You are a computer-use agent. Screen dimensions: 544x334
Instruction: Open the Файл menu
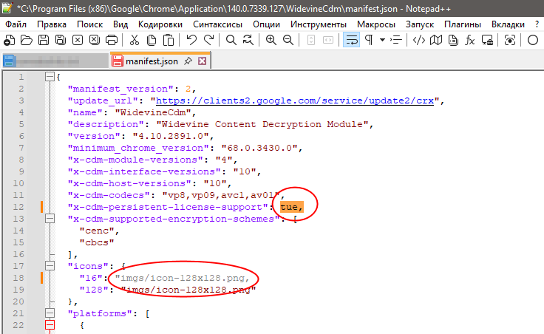tap(16, 24)
